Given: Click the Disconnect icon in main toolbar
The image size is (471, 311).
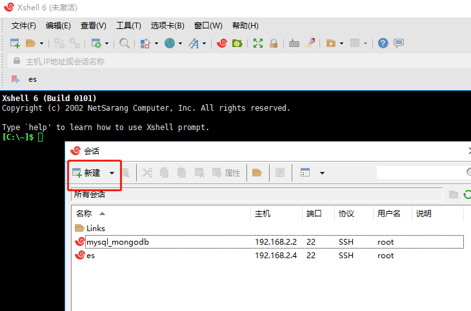Looking at the screenshot, I should (59, 43).
